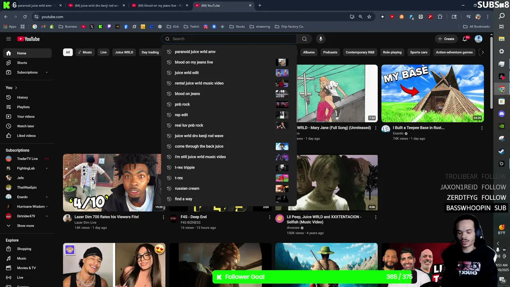Screen dimensions: 510x287
Task: Go back with browser back arrow
Action: [x=6, y=17]
